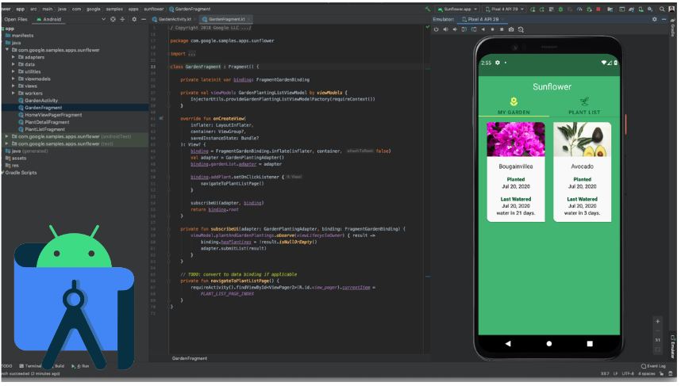Open Pixel 4 API 29 device dropdown

tap(504, 9)
